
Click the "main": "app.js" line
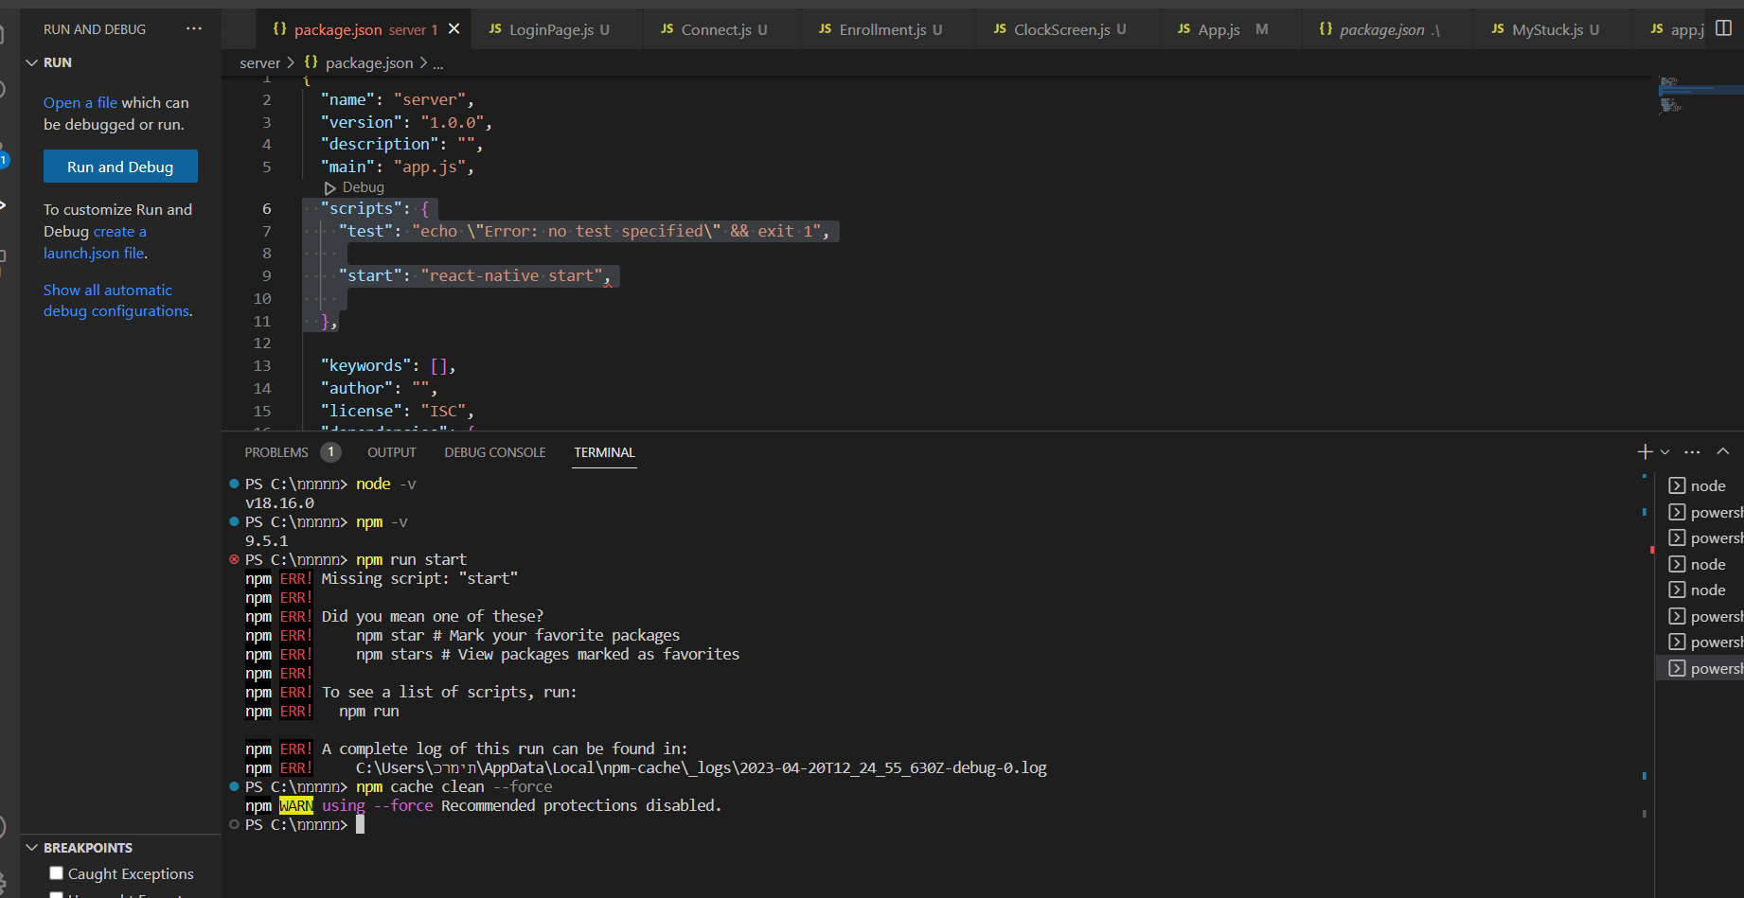[x=397, y=167]
